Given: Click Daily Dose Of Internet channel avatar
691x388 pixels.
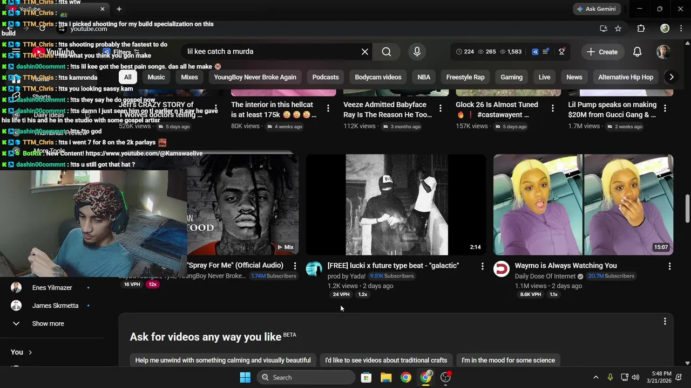Looking at the screenshot, I should click(502, 269).
